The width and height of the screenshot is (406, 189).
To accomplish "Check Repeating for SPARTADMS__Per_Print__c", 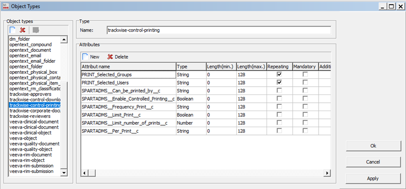I will click(x=279, y=131).
